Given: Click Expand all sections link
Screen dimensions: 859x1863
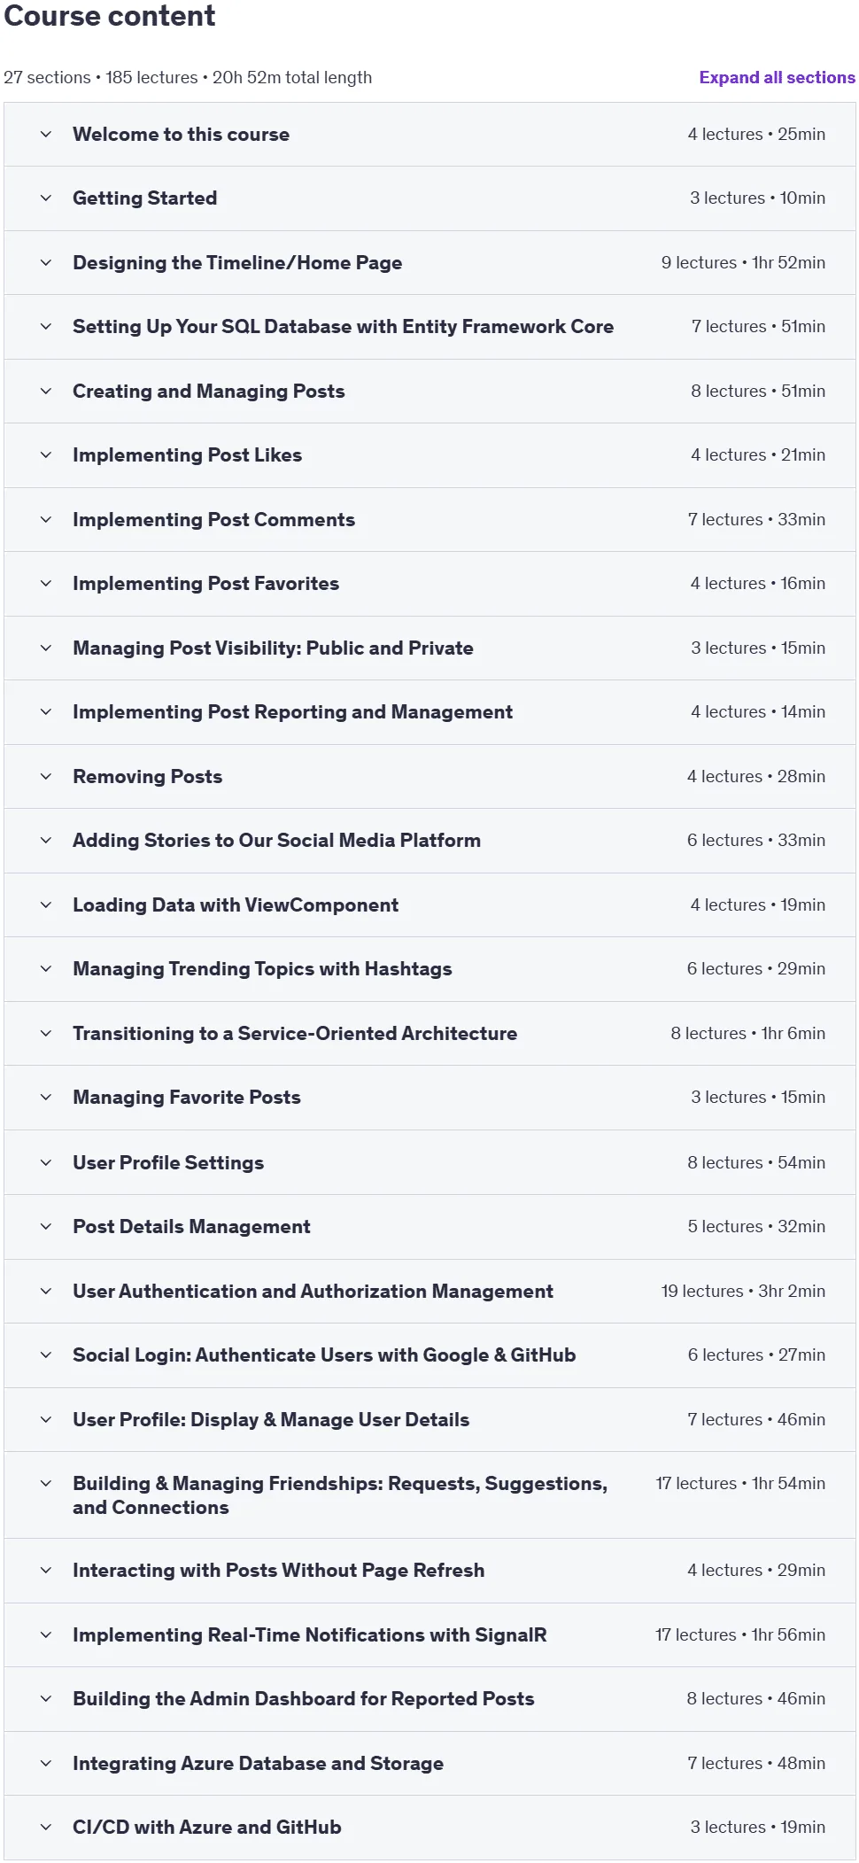Looking at the screenshot, I should click(x=777, y=78).
